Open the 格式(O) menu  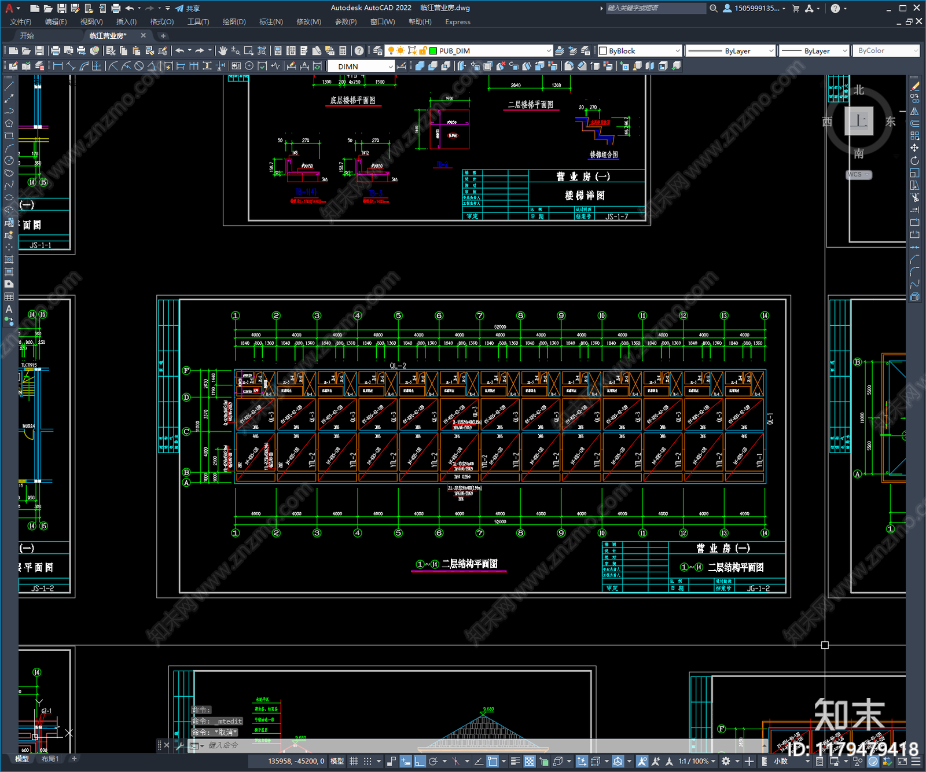(161, 22)
